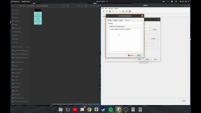This screenshot has width=201, height=113.
Task: Click Downloads in the file manager path bar
Action: pyautogui.click(x=31, y=6)
